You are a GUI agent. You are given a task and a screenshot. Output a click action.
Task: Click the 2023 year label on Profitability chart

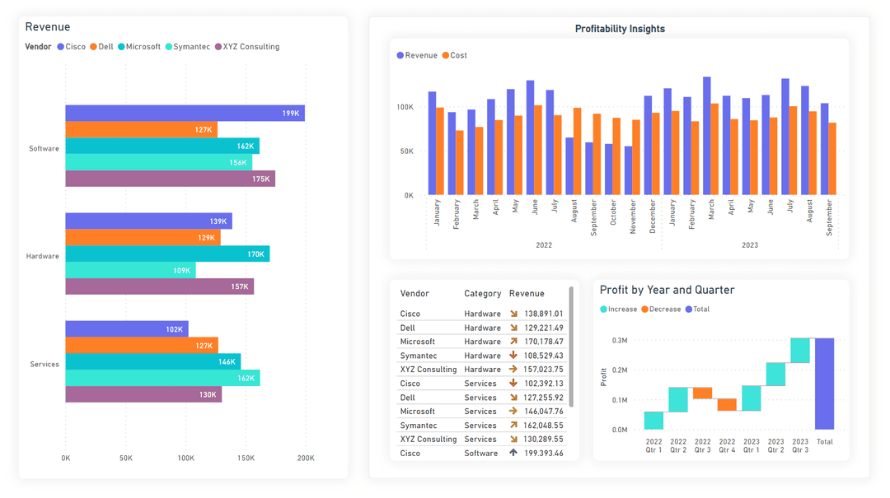coord(750,245)
